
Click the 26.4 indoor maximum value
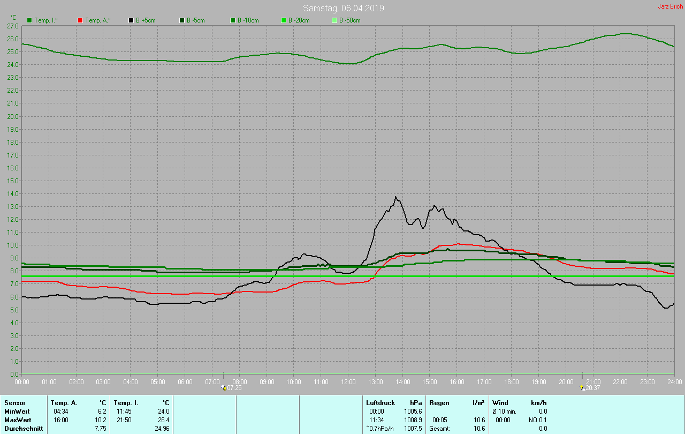pos(164,420)
